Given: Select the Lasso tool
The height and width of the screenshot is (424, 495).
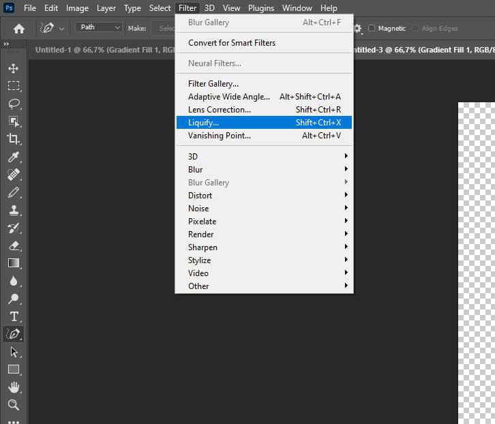Looking at the screenshot, I should pos(14,104).
